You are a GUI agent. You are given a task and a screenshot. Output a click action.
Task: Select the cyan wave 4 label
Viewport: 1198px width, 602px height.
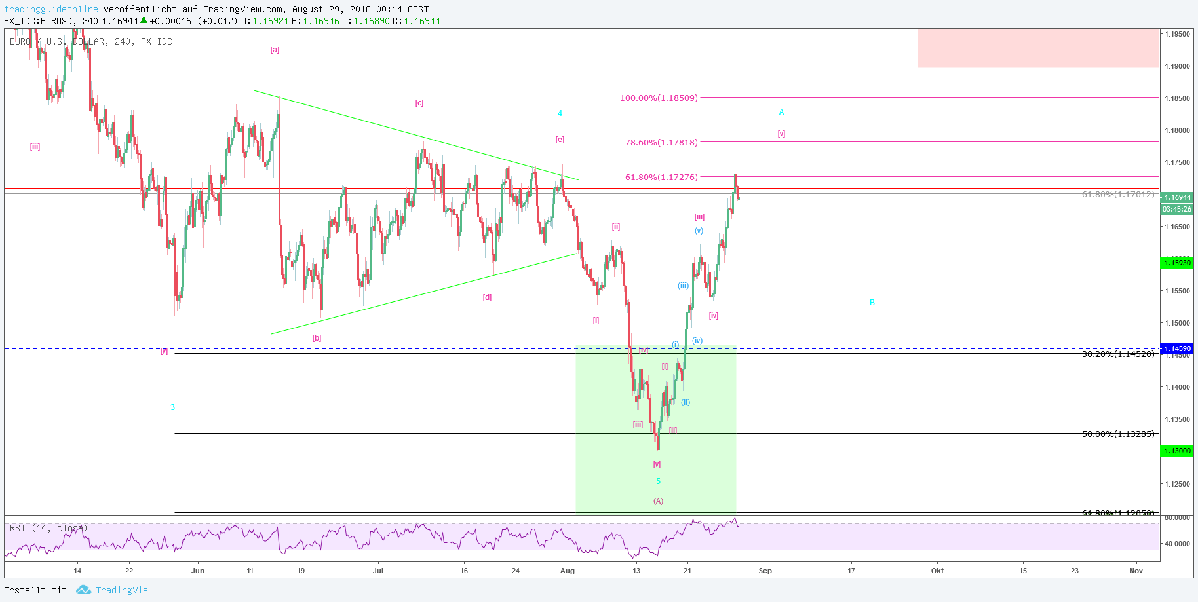click(560, 113)
